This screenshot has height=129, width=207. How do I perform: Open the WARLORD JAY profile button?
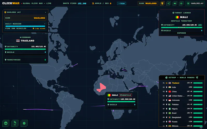pyautogui.click(x=195, y=3)
